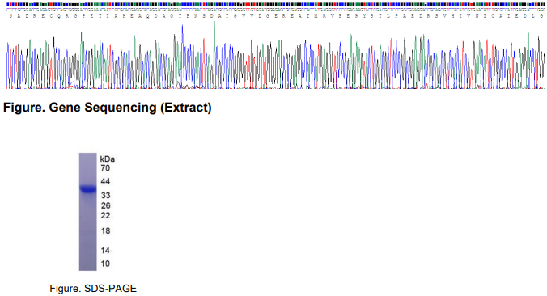Select the 14 kDa marker label
547x296 pixels.
[105, 251]
